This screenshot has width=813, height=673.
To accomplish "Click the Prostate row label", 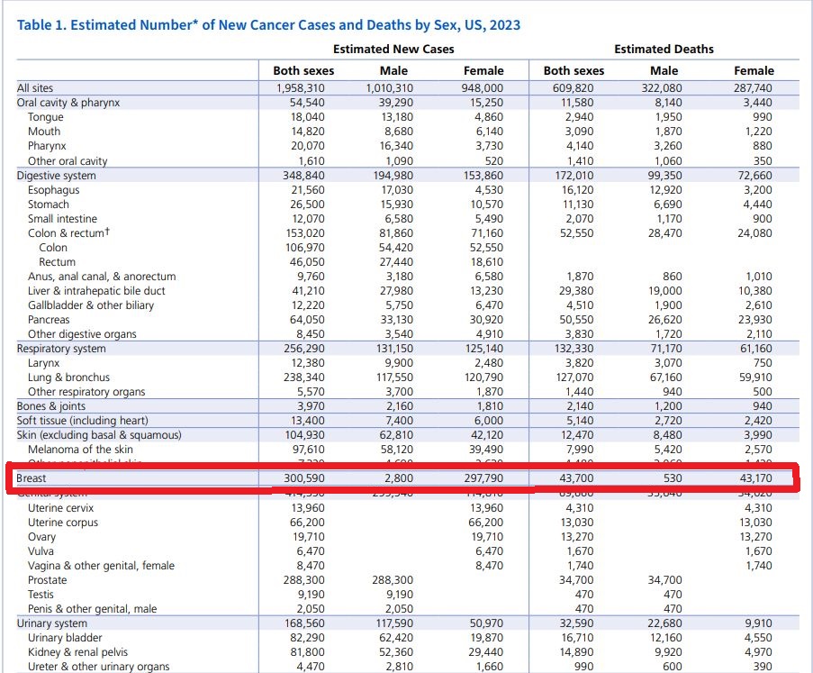I will coord(47,580).
